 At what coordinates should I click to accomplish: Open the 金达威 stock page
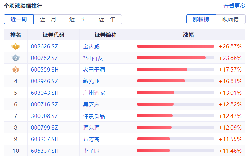tap(91, 46)
